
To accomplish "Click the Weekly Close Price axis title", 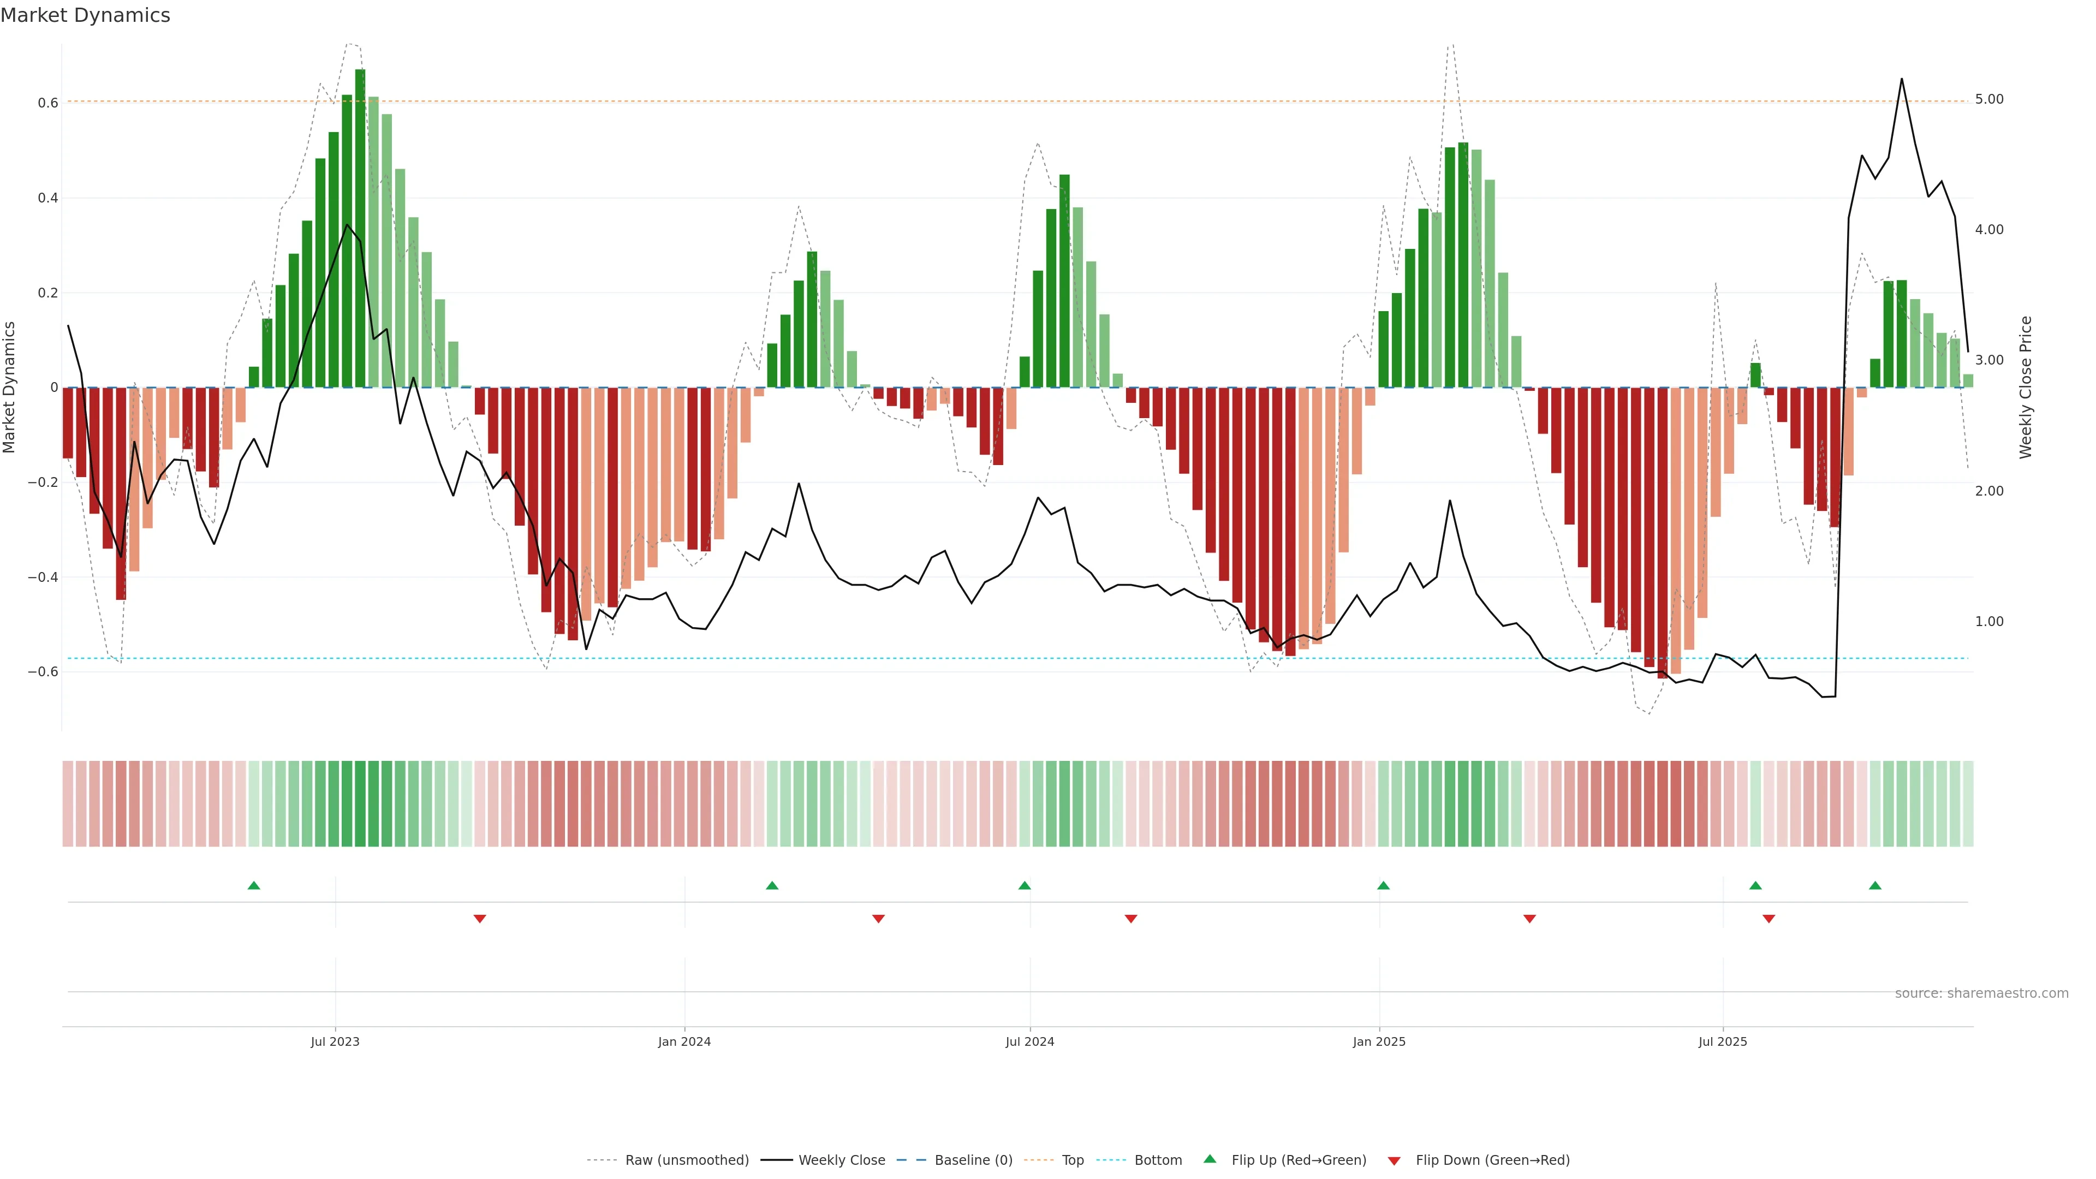I will click(2026, 388).
